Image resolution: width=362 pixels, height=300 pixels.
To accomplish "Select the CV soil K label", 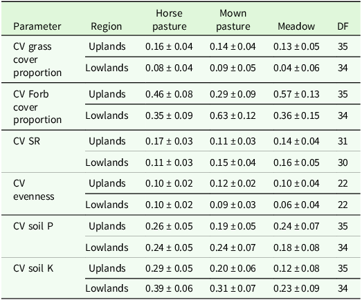I will coord(33,268).
